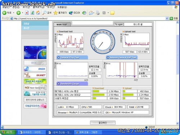
Task: Open the Help menu in menu bar
Action: [62, 7]
